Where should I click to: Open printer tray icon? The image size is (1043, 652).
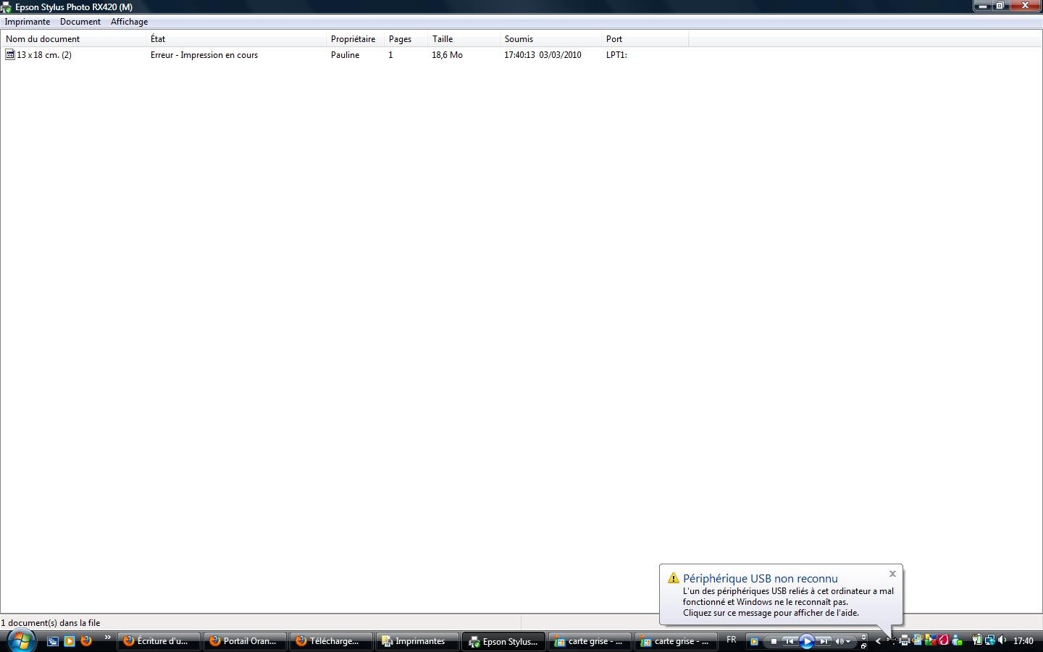(x=905, y=640)
